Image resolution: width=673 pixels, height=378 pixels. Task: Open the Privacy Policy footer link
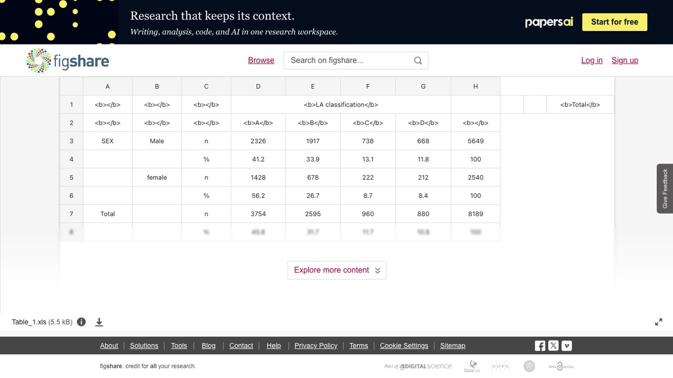click(316, 345)
